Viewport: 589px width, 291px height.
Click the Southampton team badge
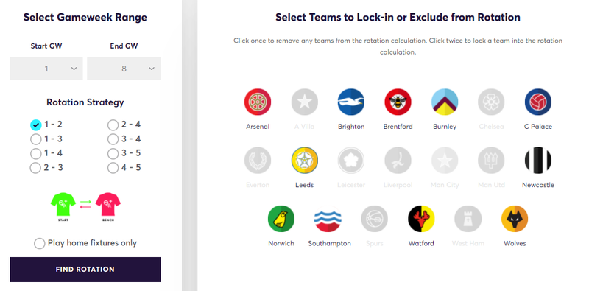(328, 219)
